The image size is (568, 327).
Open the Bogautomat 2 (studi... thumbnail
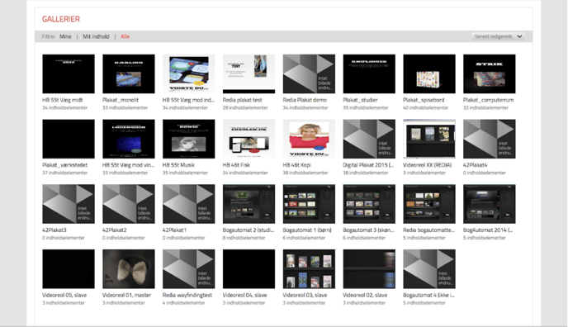pos(248,204)
